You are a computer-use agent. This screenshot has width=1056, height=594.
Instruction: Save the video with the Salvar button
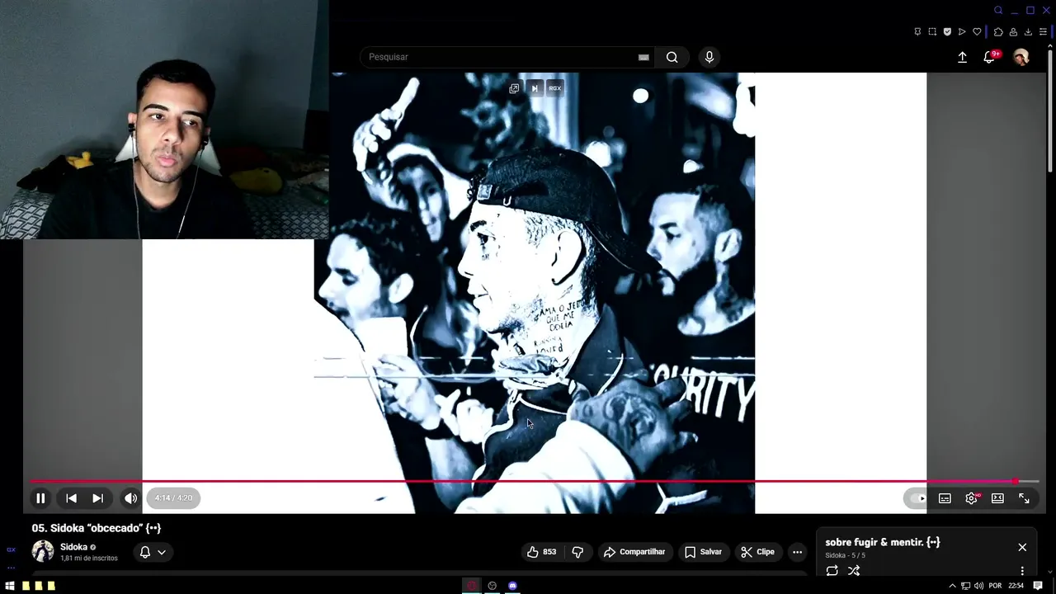click(703, 552)
